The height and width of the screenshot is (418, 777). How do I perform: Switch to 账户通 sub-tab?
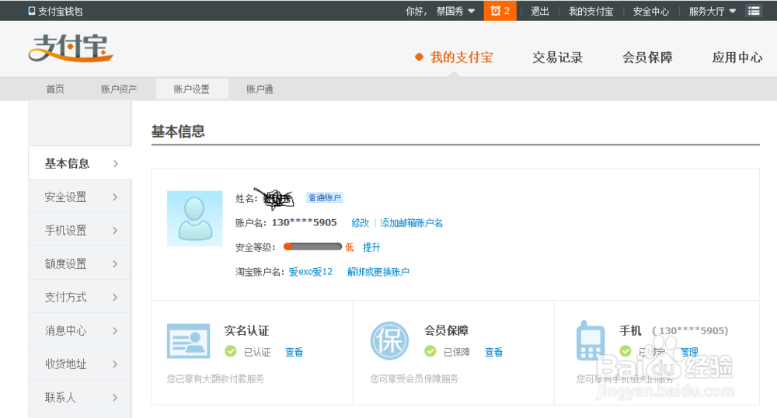click(260, 89)
